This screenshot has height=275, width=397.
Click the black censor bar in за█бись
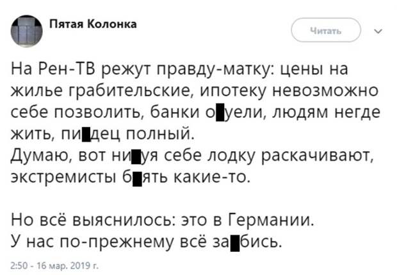[x=236, y=242]
